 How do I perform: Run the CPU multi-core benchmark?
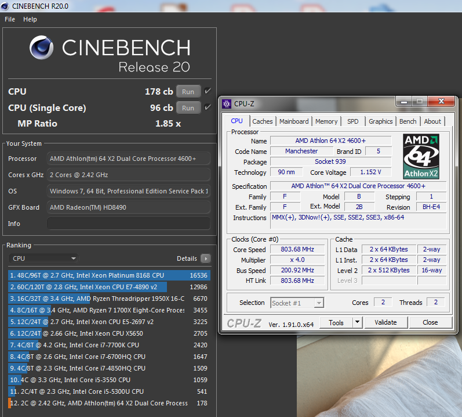(x=188, y=92)
